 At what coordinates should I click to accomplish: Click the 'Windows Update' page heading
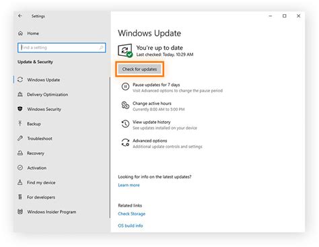[x=149, y=33]
